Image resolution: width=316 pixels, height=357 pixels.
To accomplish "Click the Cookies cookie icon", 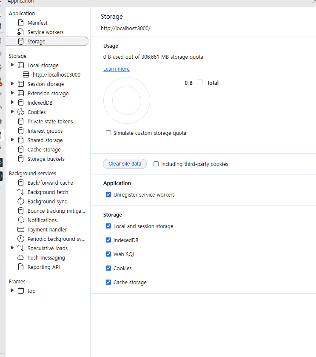I will pyautogui.click(x=21, y=112).
